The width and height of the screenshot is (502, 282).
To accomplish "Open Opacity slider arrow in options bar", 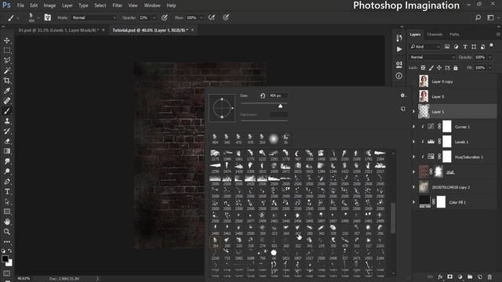I will coord(154,17).
